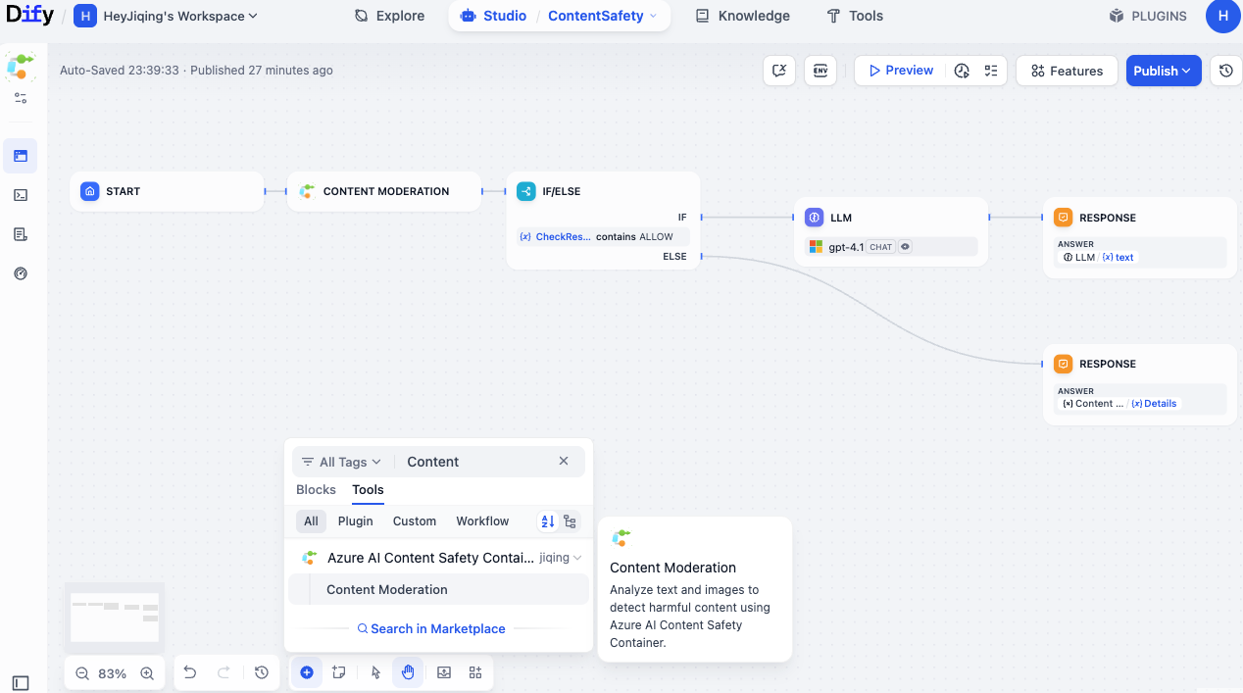Viewport: 1243px width, 693px height.
Task: Open the Logs document icon in sidebar
Action: pos(21,234)
